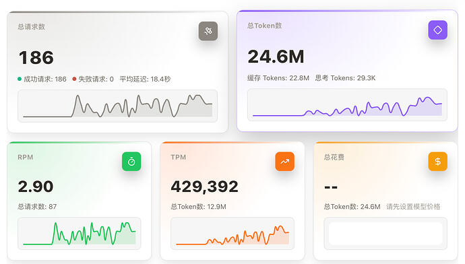The width and height of the screenshot is (465, 264).
Task: Click the purple diamond icon on 总Token数 card
Action: click(438, 30)
